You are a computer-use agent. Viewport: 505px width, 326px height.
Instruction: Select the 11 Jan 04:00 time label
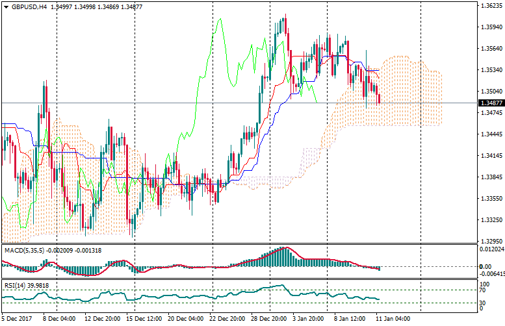tap(394, 320)
